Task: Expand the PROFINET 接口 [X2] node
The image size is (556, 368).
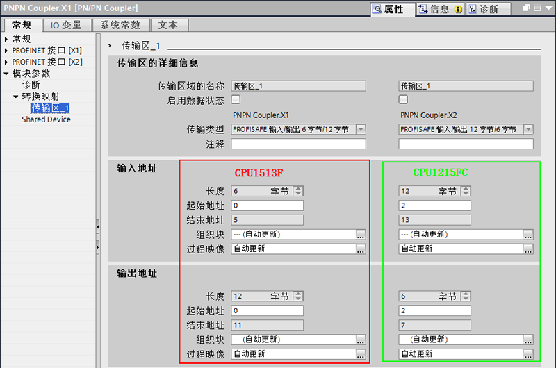Action: click(6, 62)
